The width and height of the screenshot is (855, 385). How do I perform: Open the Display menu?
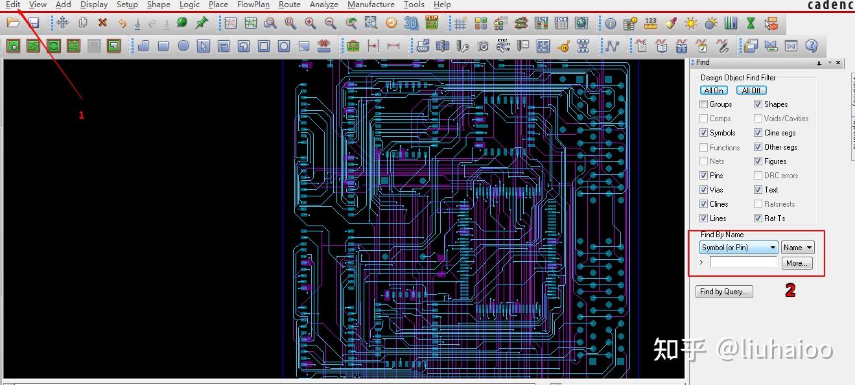click(x=93, y=5)
